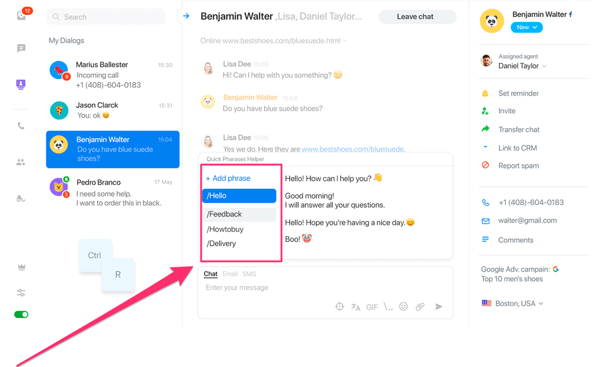Open Jason Clarck dialog in list
This screenshot has height=367, width=592.
click(x=112, y=110)
